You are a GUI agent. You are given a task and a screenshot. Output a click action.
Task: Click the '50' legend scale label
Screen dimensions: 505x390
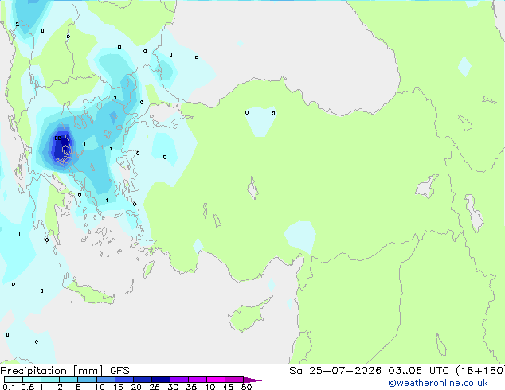tap(246, 387)
